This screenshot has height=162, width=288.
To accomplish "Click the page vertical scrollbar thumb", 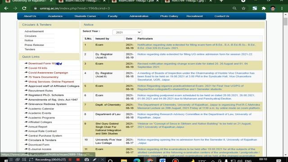I will 285,22.
